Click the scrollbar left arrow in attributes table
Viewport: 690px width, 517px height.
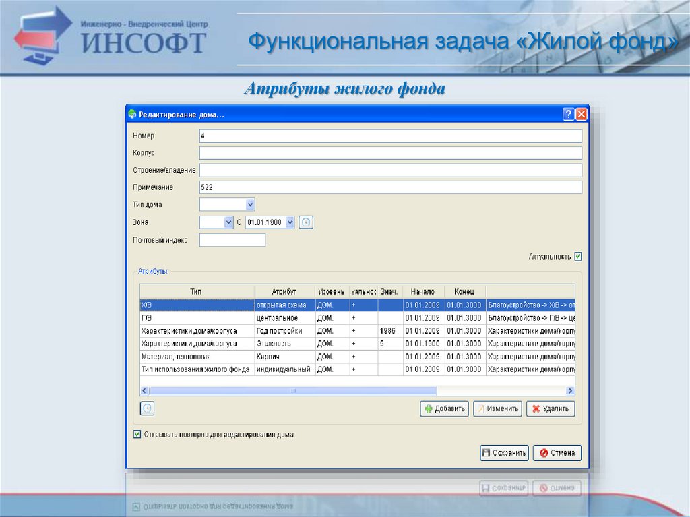(145, 390)
